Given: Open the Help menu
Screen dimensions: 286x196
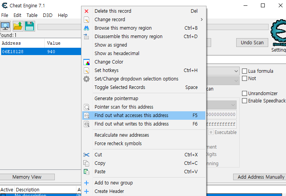Looking at the screenshot, I should pos(63,15).
